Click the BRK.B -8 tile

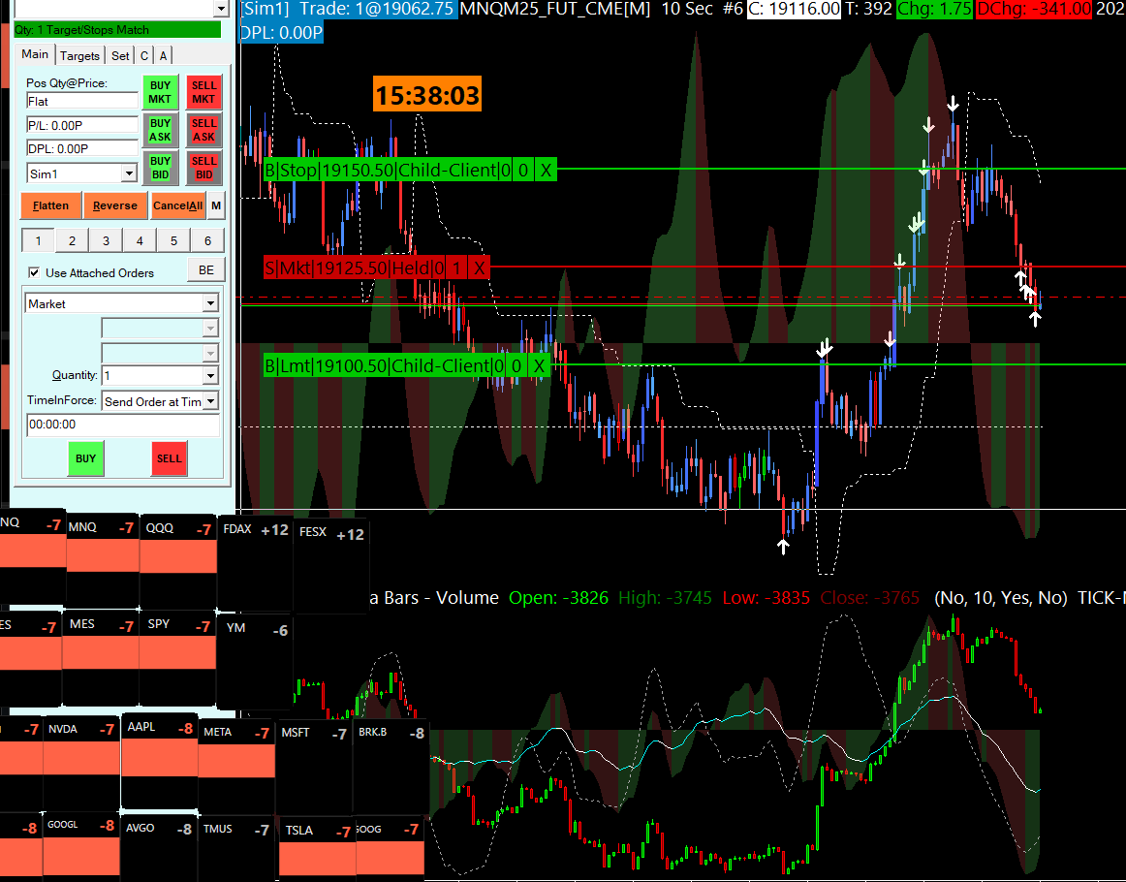[x=391, y=767]
